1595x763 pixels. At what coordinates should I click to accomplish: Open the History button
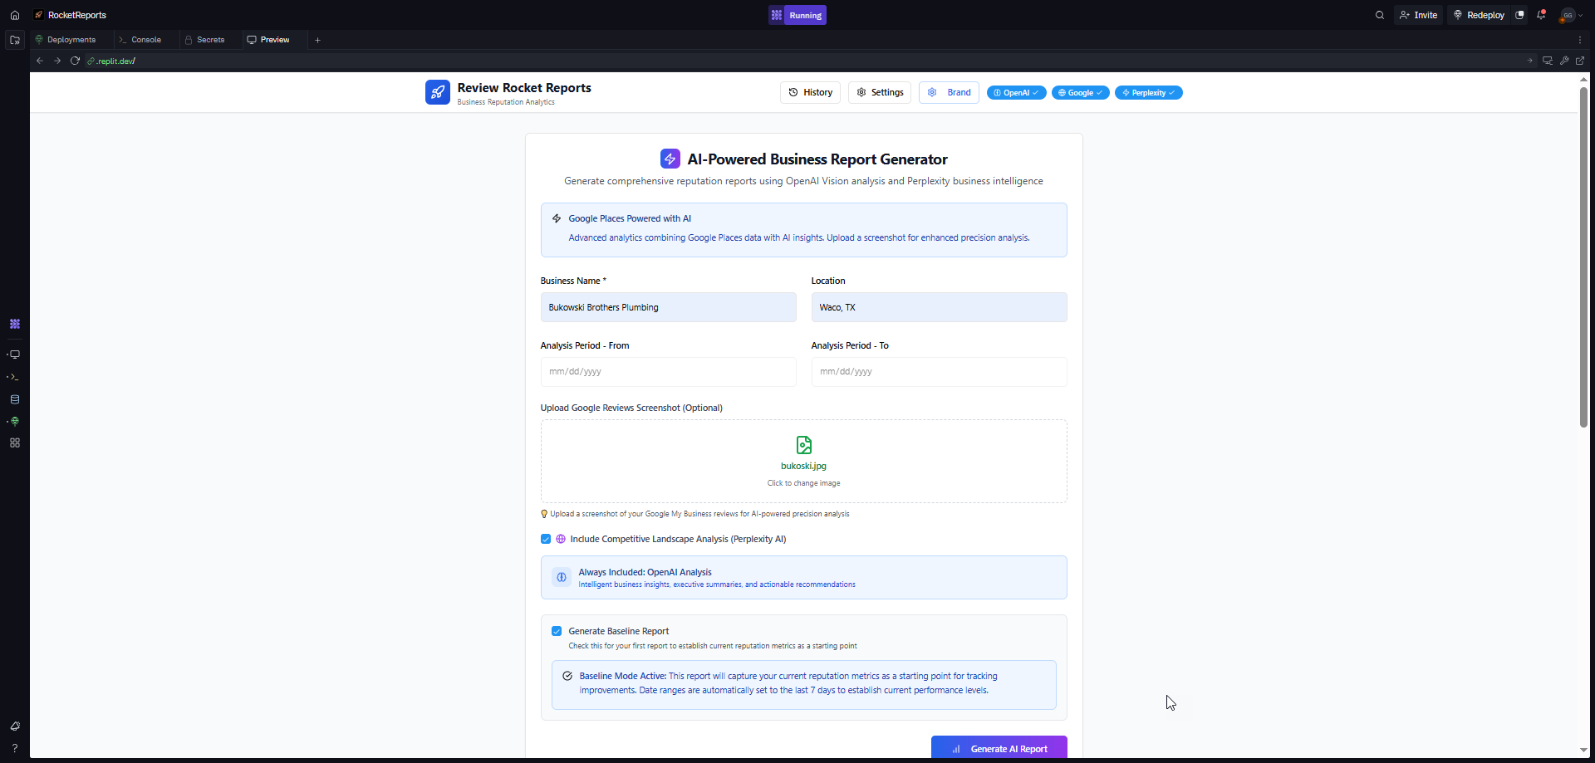pyautogui.click(x=811, y=92)
